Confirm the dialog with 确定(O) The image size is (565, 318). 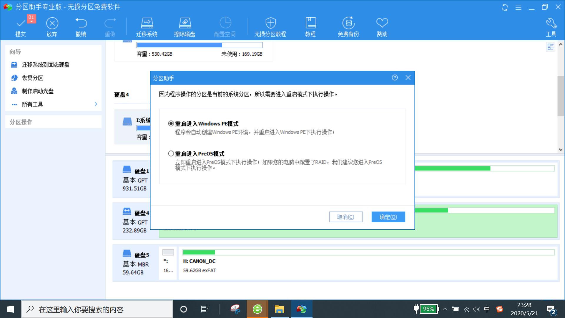tap(388, 217)
